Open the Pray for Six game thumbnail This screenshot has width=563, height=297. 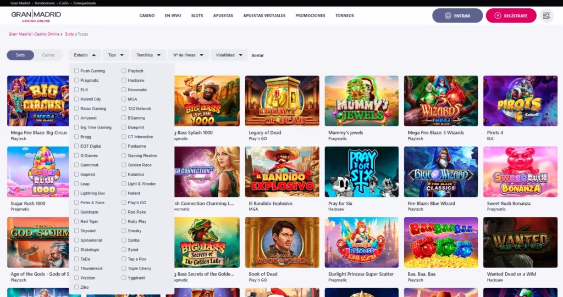tap(362, 171)
